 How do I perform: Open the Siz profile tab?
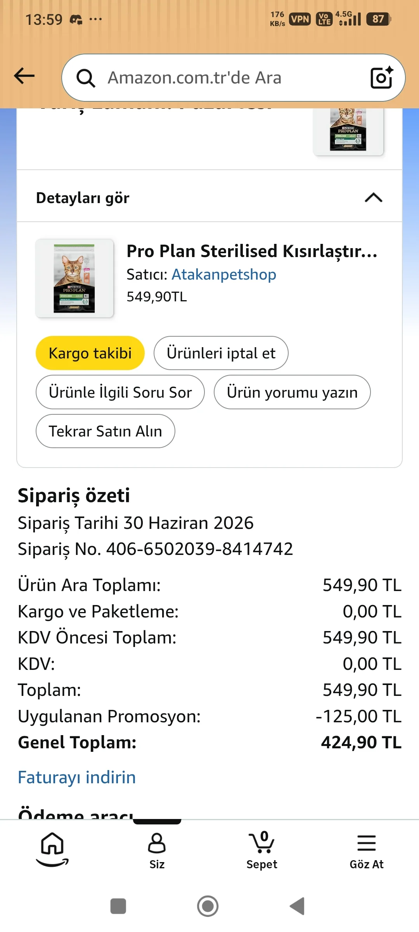point(157,850)
